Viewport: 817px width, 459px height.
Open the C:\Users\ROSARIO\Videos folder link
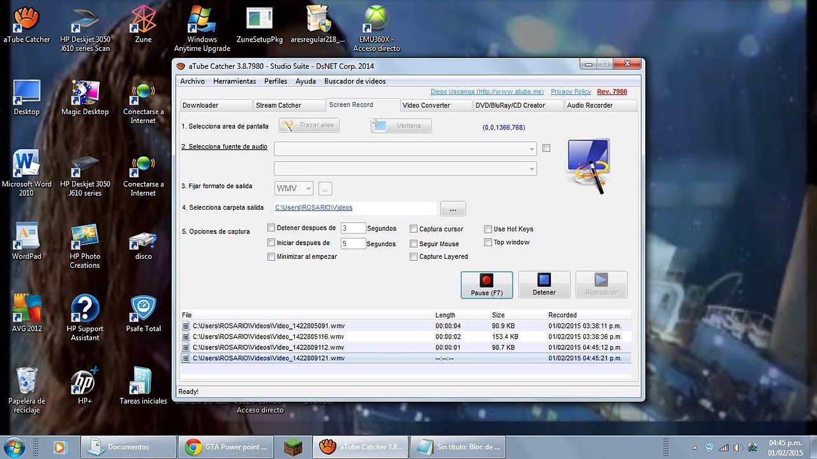point(313,208)
